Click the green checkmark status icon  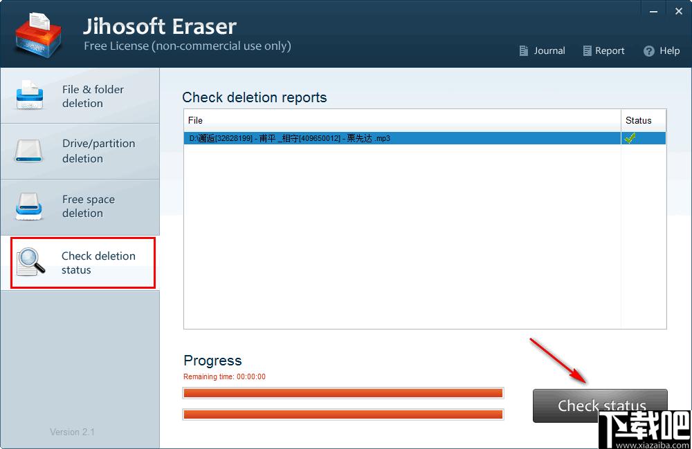630,138
